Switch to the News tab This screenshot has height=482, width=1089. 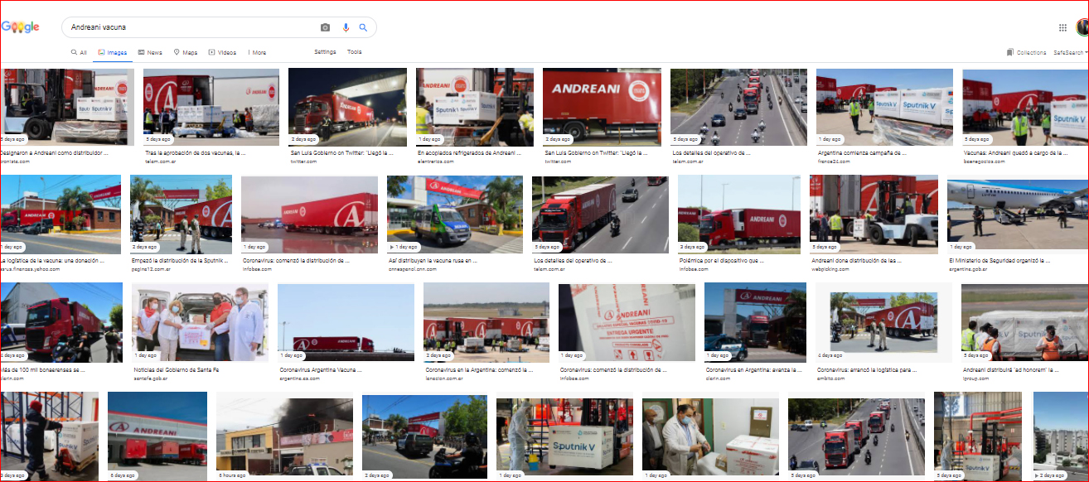pos(150,52)
